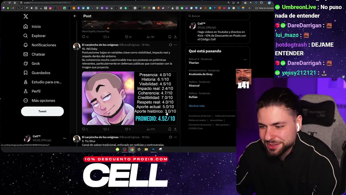
Task: Open browser extensions puzzle icon
Action: click(x=261, y=3)
